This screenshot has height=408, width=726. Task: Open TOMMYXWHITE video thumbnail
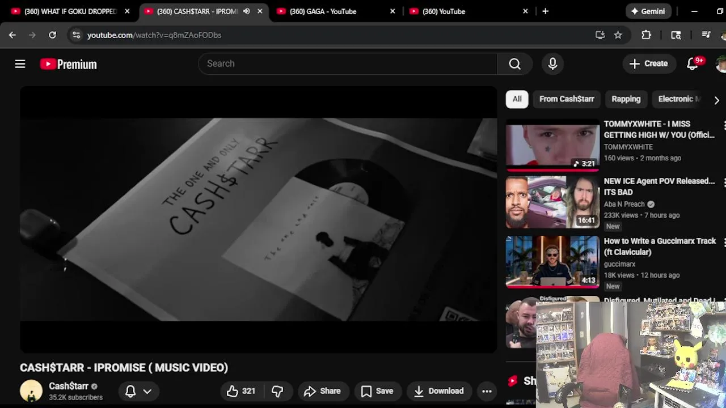552,145
